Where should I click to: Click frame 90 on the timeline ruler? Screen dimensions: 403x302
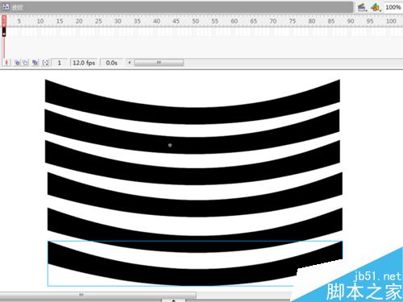pyautogui.click(x=351, y=21)
